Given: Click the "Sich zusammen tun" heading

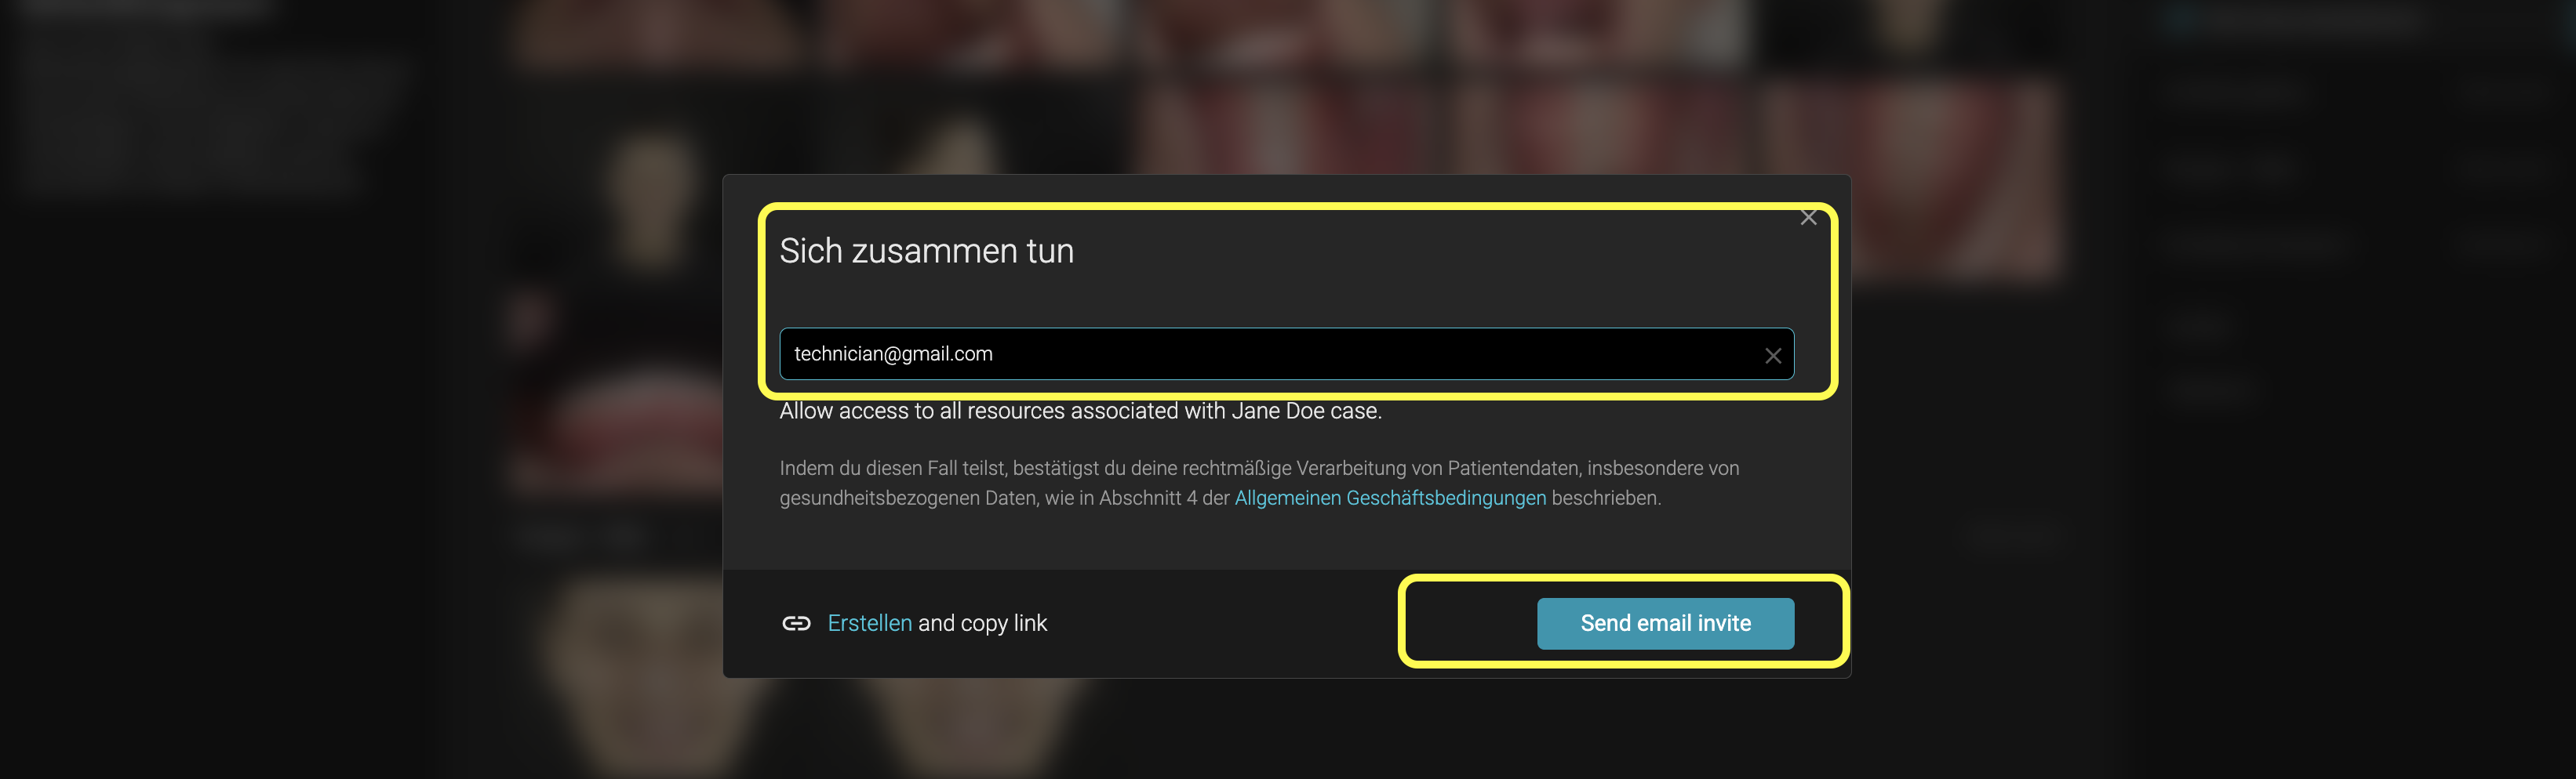Looking at the screenshot, I should (926, 251).
